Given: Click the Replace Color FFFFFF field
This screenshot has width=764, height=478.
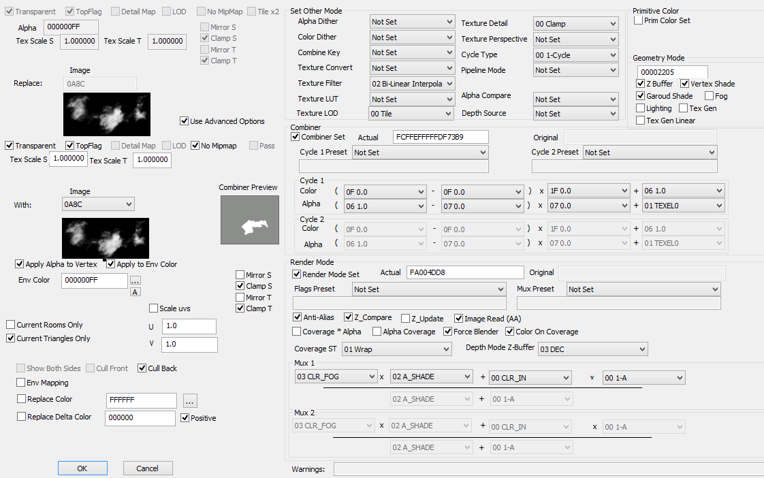Looking at the screenshot, I should [142, 400].
